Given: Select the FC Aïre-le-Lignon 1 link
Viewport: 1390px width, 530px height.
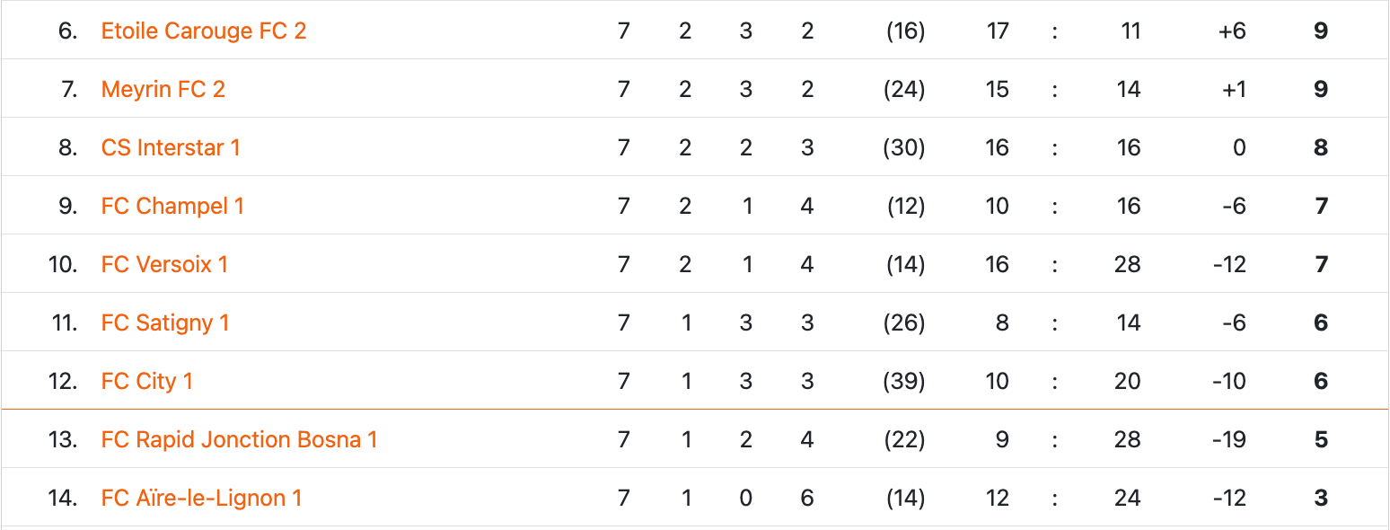Looking at the screenshot, I should point(201,499).
